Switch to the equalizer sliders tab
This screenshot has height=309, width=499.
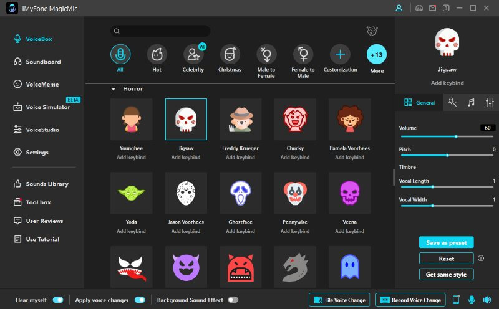(x=490, y=102)
